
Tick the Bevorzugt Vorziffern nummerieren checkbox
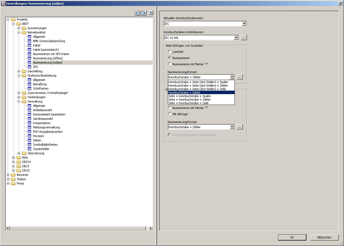pos(170,135)
